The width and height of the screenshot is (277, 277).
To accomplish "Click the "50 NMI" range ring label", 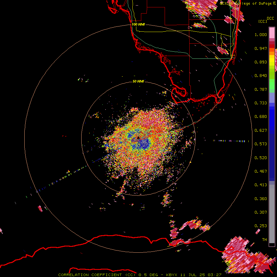I will (x=138, y=81).
